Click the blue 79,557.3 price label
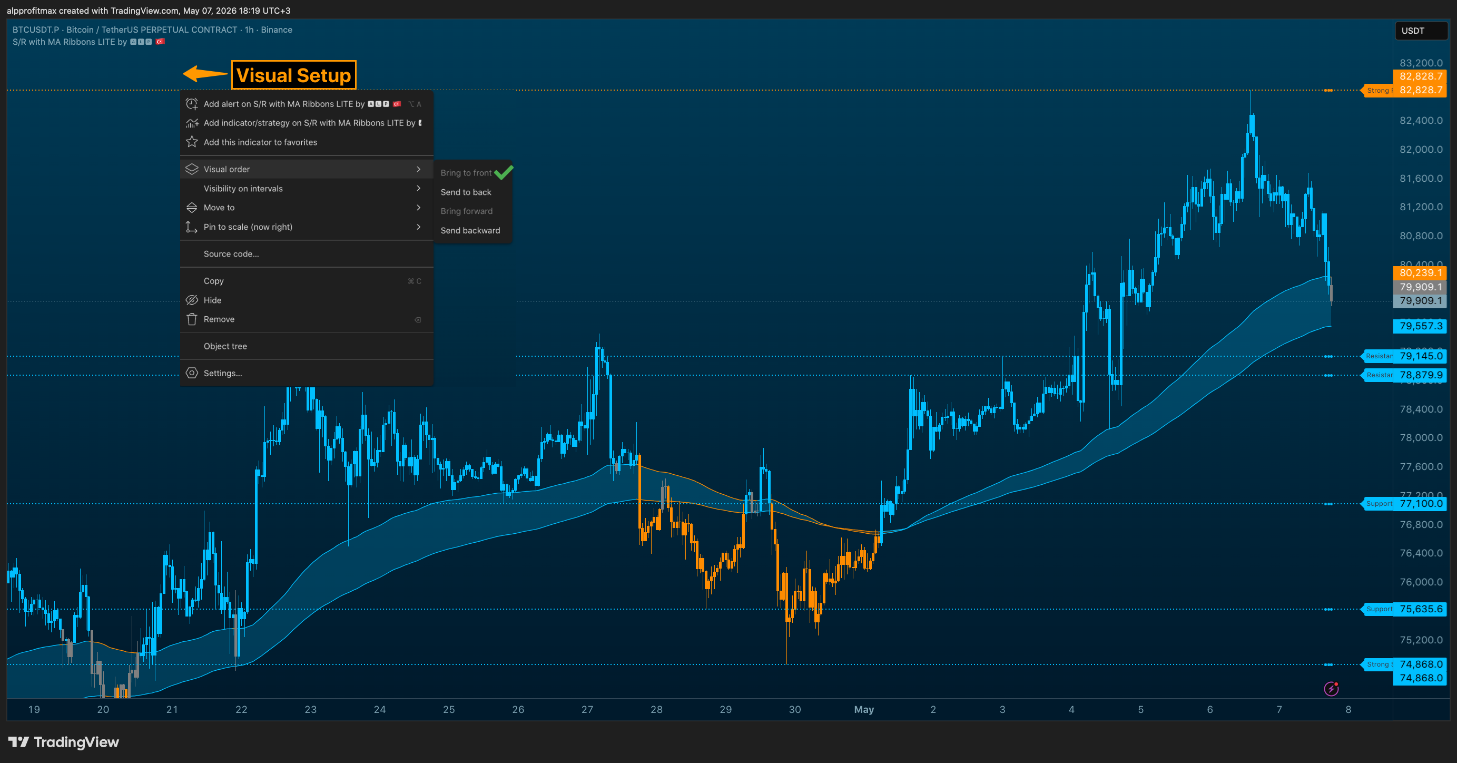 1420,326
